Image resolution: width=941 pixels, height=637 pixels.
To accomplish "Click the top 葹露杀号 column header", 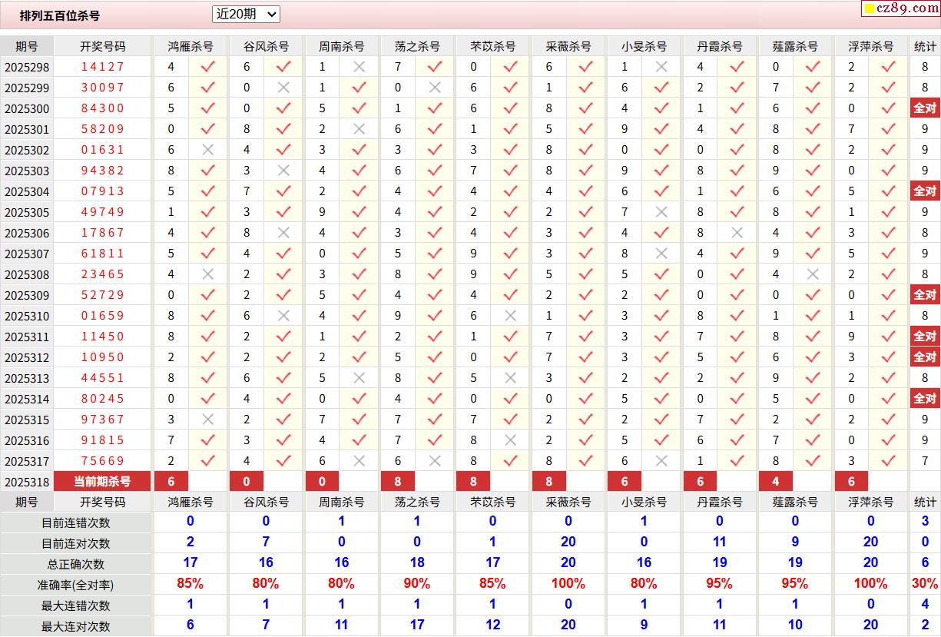I will [x=795, y=46].
